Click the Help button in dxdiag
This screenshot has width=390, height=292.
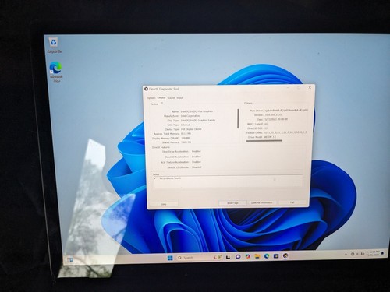point(164,204)
